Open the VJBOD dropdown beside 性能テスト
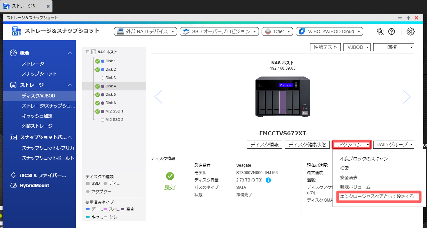 coord(357,47)
